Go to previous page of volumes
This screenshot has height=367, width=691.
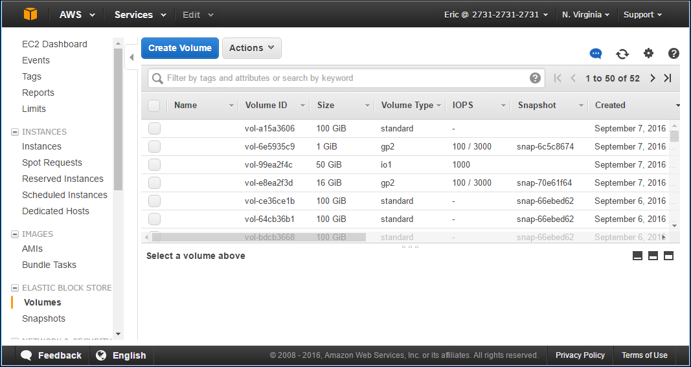(x=573, y=78)
